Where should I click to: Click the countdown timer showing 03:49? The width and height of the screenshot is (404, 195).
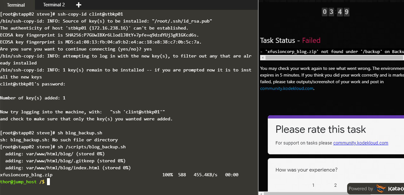pos(336,12)
